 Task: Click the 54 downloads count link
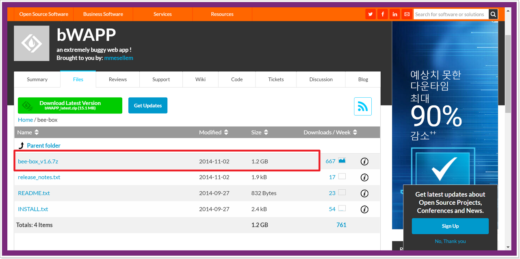[332, 209]
